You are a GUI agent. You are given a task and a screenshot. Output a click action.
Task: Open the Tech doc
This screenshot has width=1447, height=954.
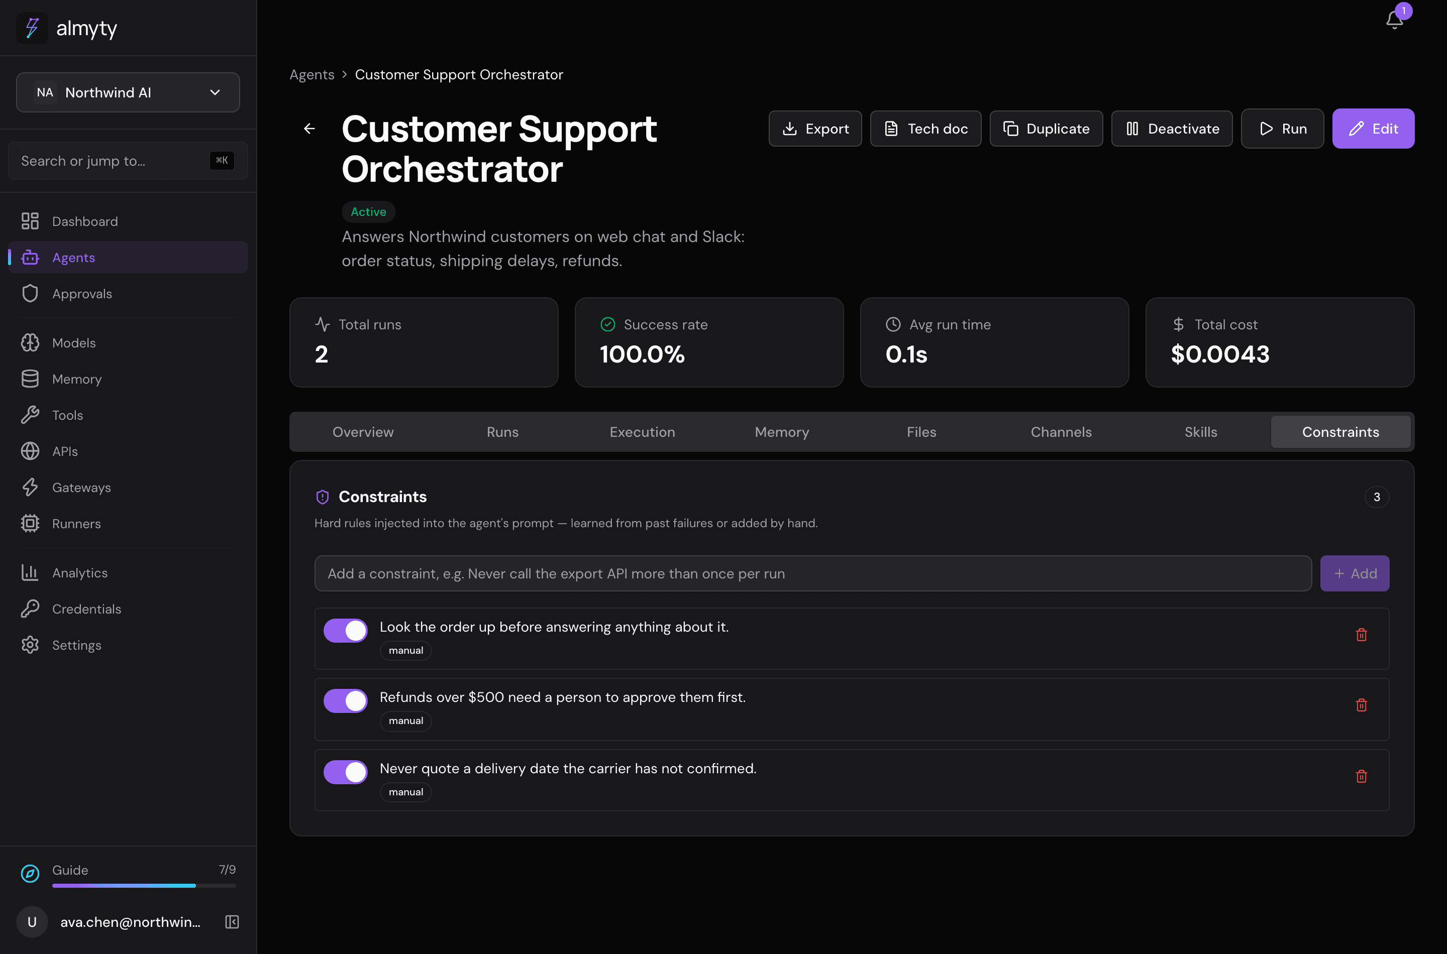click(x=925, y=129)
